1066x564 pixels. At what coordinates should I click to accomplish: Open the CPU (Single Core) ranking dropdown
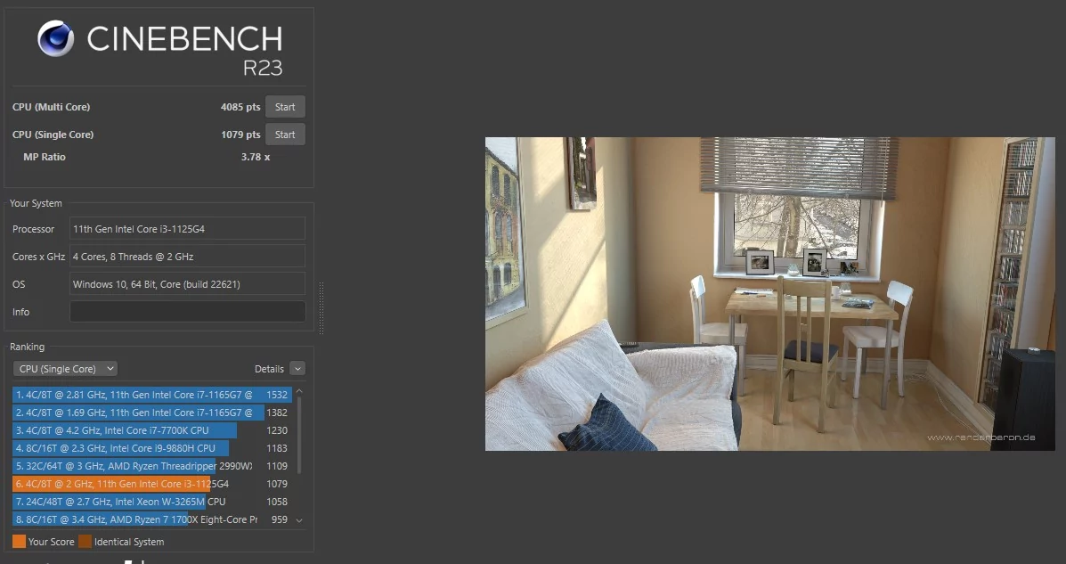coord(65,369)
